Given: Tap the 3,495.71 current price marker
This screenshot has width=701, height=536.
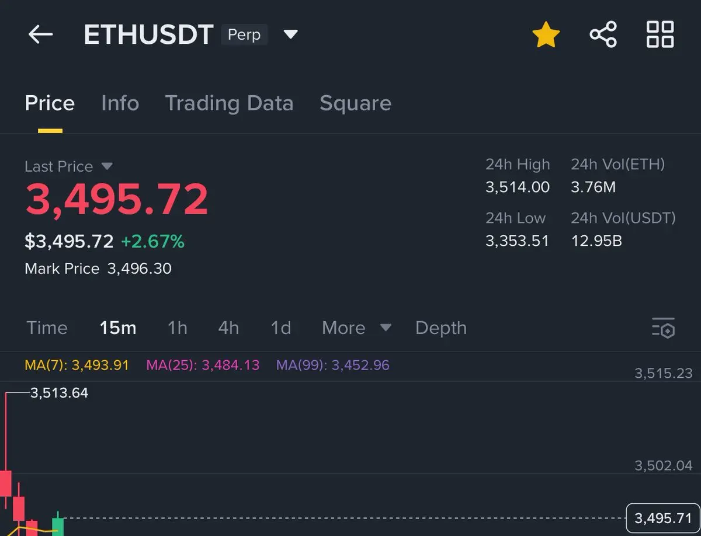Looking at the screenshot, I should tap(662, 518).
